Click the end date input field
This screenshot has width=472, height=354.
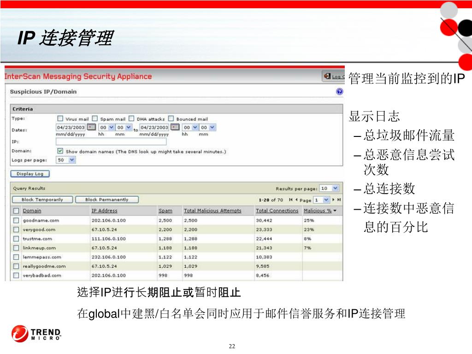(x=154, y=127)
